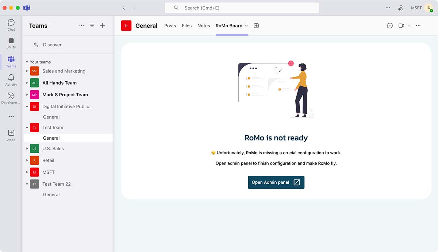Collapse the Digital Initiative Public team
The image size is (438, 252).
click(27, 106)
